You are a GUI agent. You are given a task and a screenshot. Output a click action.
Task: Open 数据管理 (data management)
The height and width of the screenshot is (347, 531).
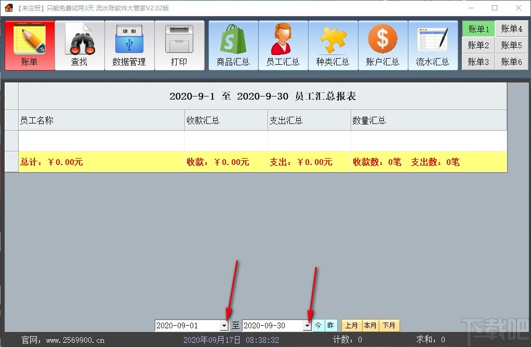coord(129,45)
